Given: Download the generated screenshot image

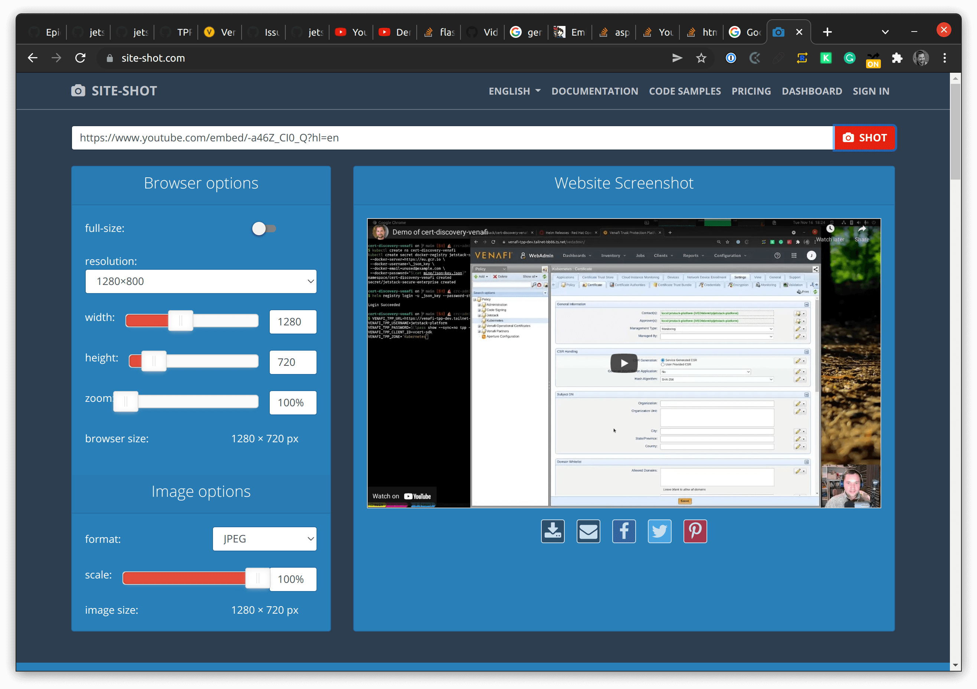Looking at the screenshot, I should [x=553, y=531].
